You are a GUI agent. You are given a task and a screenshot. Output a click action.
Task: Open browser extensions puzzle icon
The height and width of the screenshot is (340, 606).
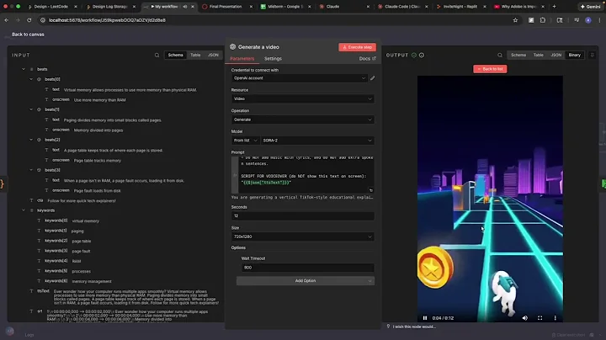point(543,20)
